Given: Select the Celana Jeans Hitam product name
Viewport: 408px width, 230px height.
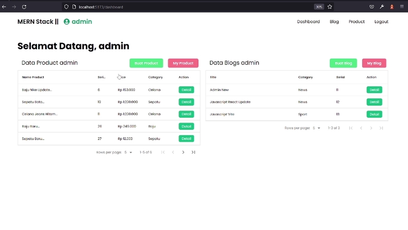Looking at the screenshot, I should click(x=40, y=114).
